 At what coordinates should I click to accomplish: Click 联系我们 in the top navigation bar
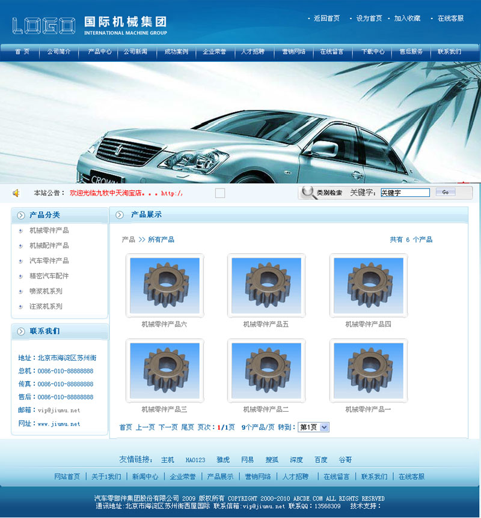click(449, 52)
